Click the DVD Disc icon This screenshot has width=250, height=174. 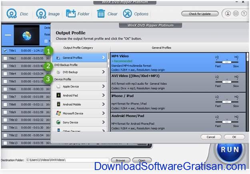[11, 14]
